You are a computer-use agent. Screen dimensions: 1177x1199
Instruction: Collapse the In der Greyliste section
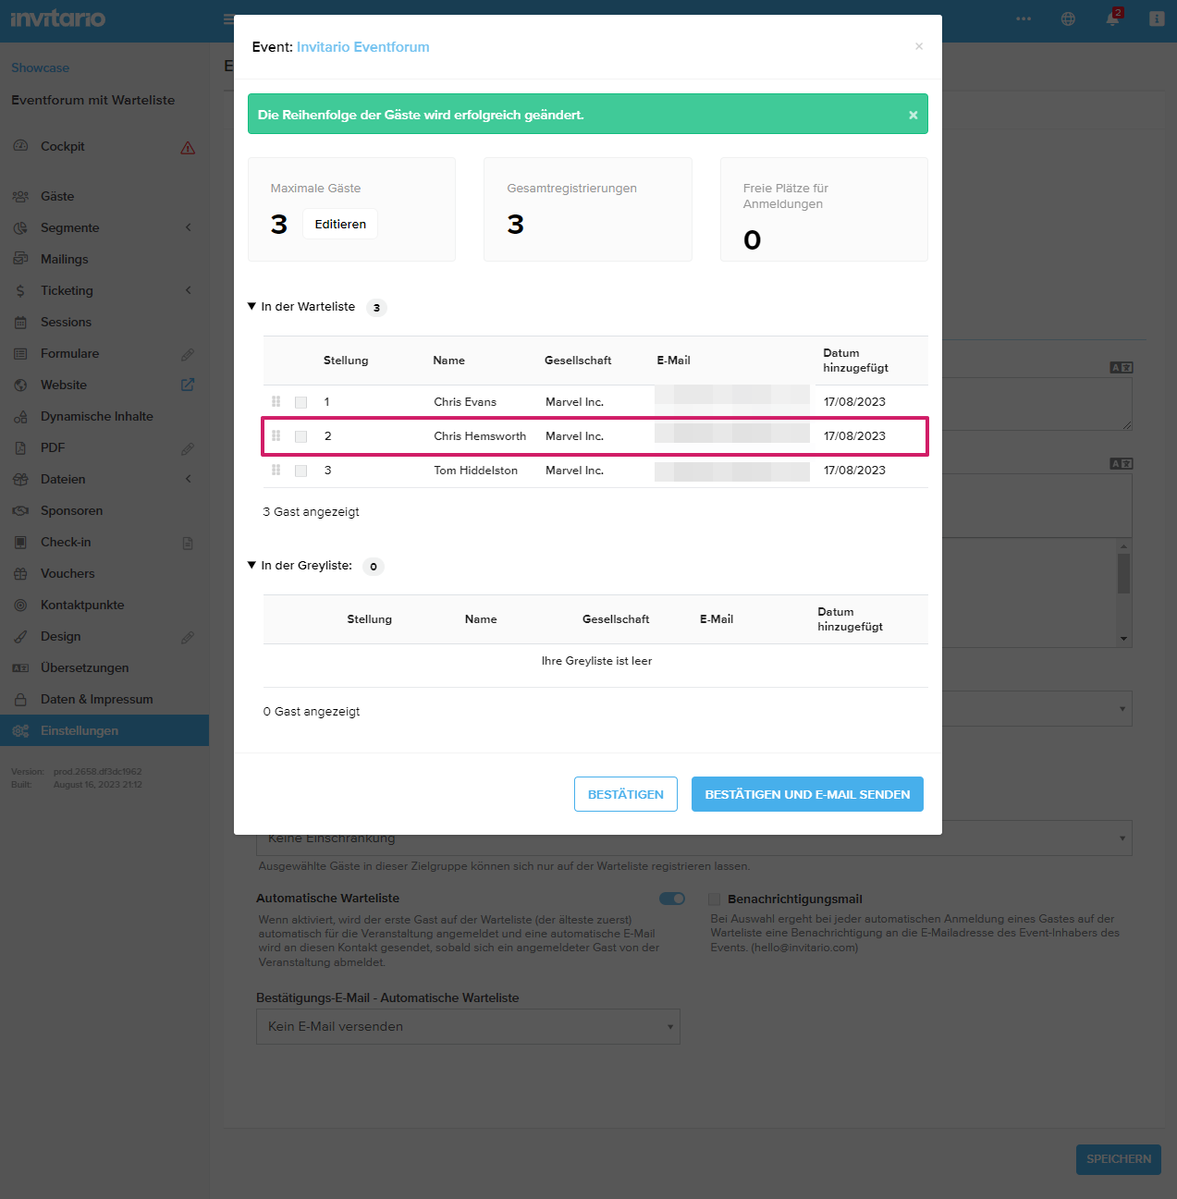coord(251,565)
